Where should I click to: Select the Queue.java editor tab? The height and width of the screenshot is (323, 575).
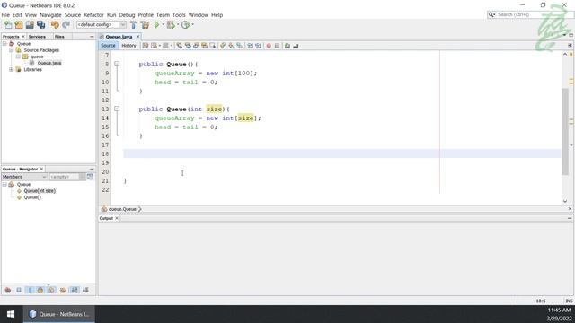pyautogui.click(x=119, y=37)
